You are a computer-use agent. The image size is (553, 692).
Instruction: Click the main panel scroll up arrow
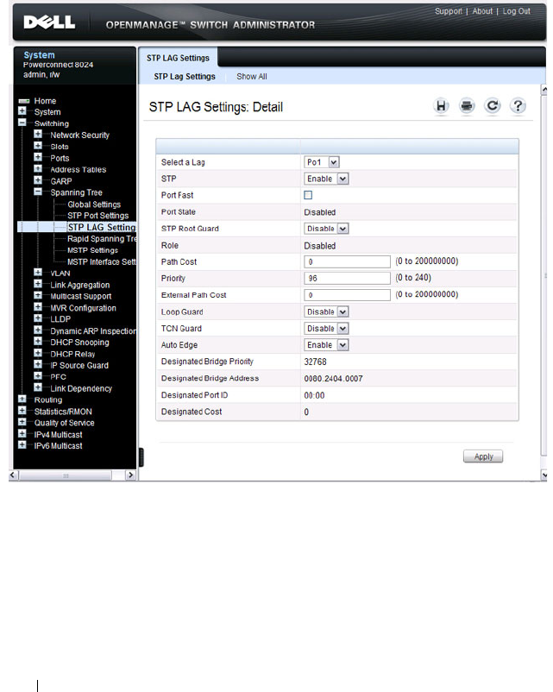[x=544, y=90]
